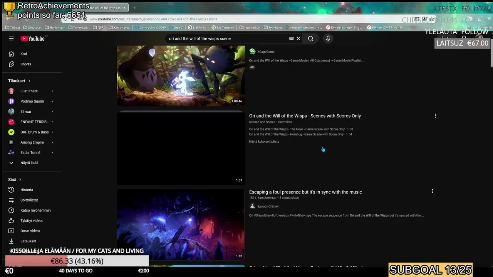Open the on-screen keyboard icon in search box
The height and width of the screenshot is (277, 493).
pyautogui.click(x=291, y=38)
